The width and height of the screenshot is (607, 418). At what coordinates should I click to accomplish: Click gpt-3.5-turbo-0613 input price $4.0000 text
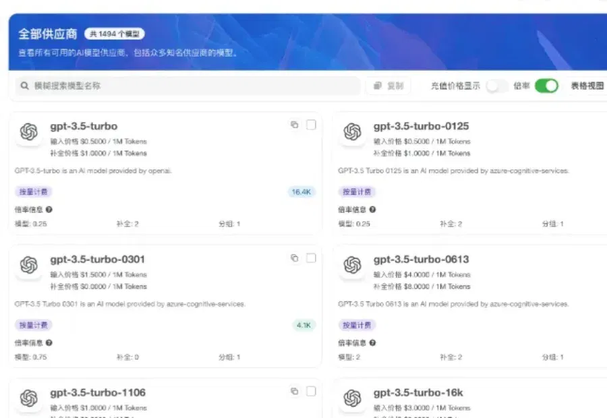[x=422, y=275]
